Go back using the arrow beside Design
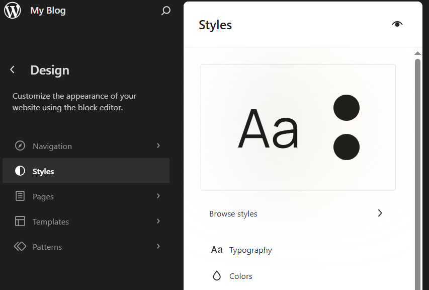This screenshot has height=290, width=429. (x=12, y=70)
